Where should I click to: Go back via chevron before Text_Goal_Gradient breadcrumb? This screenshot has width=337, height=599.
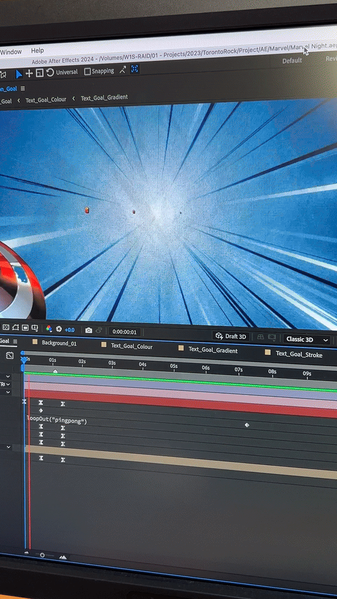(74, 99)
